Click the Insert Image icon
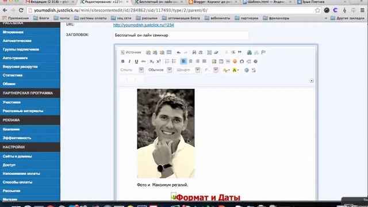The height and width of the screenshot is (207, 368). (x=214, y=62)
